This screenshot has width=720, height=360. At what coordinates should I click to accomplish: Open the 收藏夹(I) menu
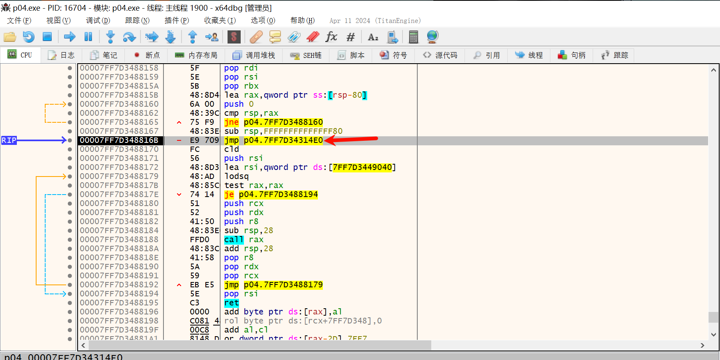coord(220,21)
